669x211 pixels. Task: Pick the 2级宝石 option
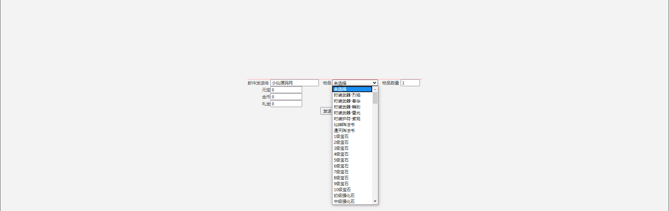click(x=352, y=143)
